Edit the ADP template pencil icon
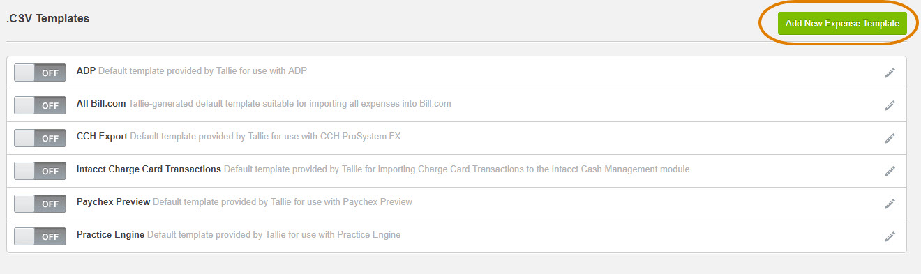The image size is (921, 274). pyautogui.click(x=890, y=73)
